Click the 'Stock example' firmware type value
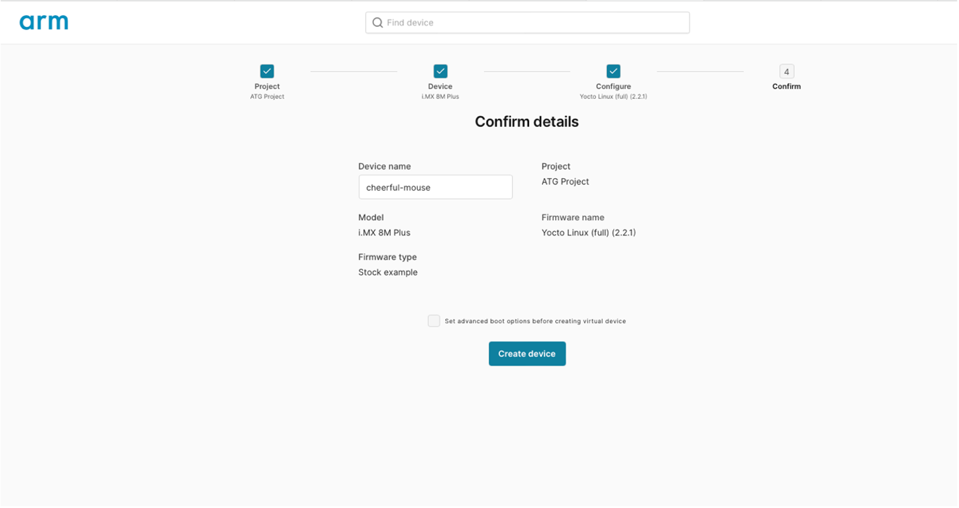 (x=388, y=273)
